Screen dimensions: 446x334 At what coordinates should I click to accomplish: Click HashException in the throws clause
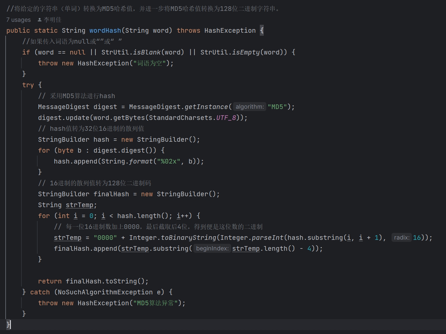[x=230, y=30]
